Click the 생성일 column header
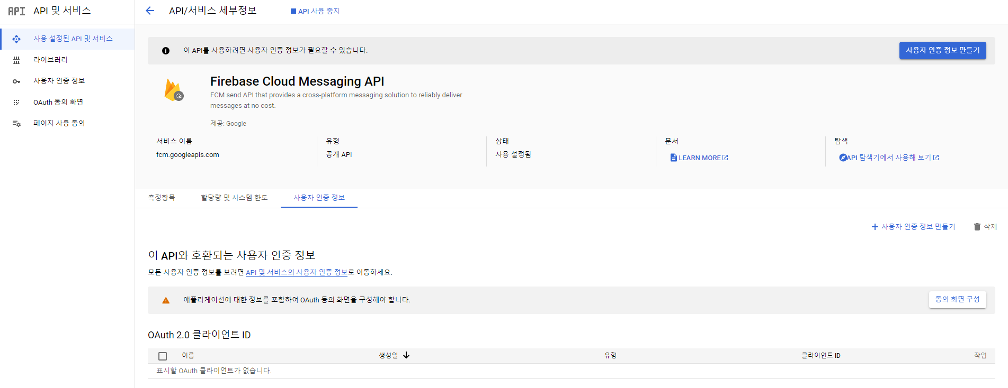The width and height of the screenshot is (1008, 388). 388,355
